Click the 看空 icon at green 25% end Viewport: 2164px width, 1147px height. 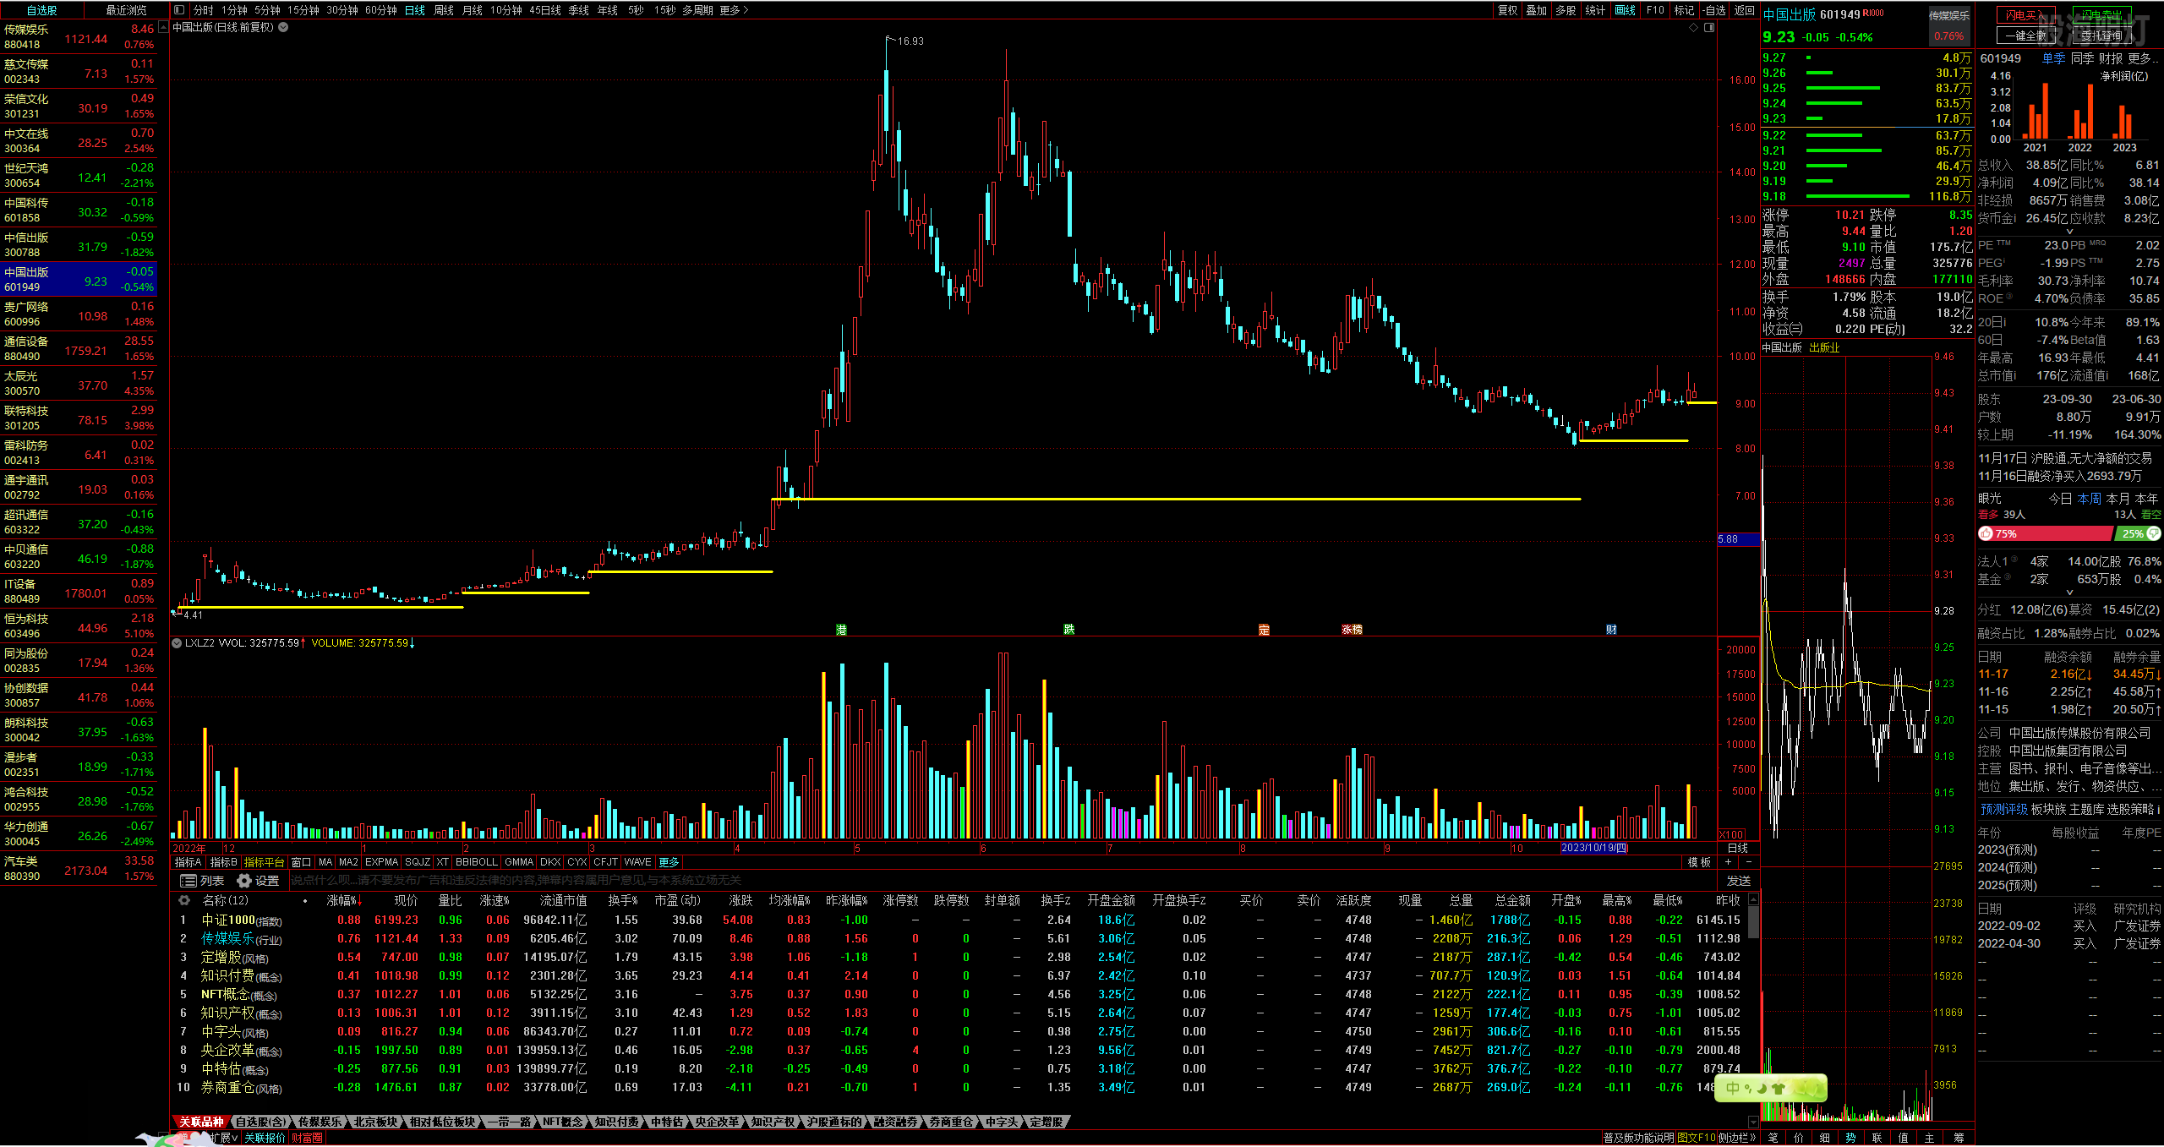tap(2153, 533)
